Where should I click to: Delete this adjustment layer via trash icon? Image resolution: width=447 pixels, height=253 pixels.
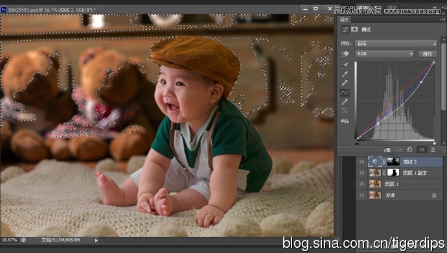pyautogui.click(x=433, y=150)
